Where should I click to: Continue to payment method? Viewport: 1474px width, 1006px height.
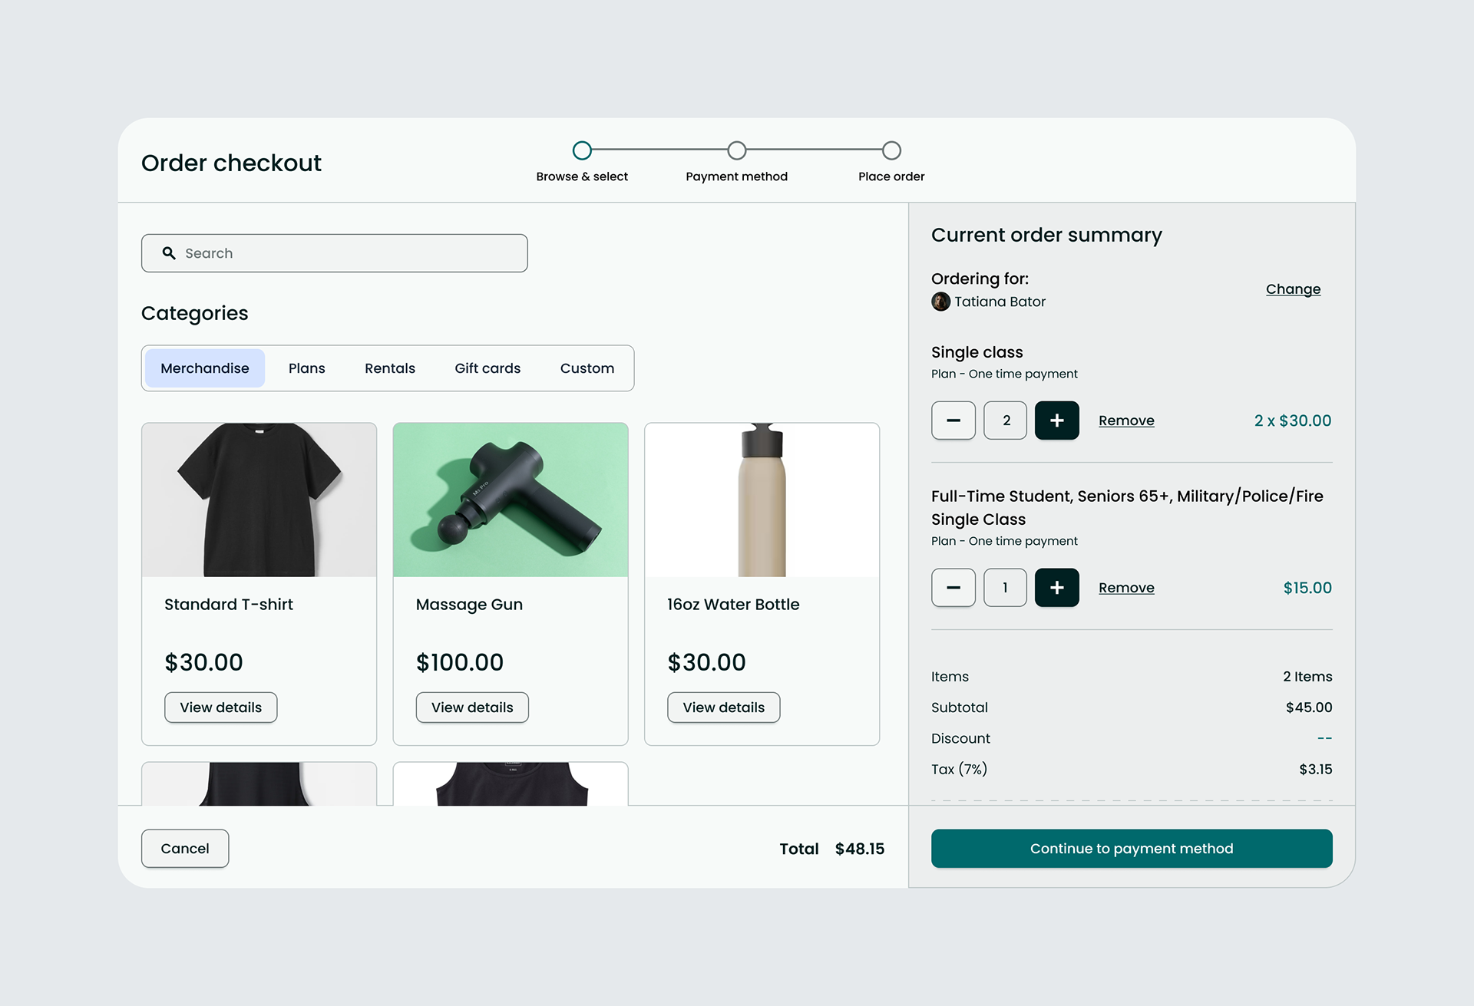pos(1132,849)
